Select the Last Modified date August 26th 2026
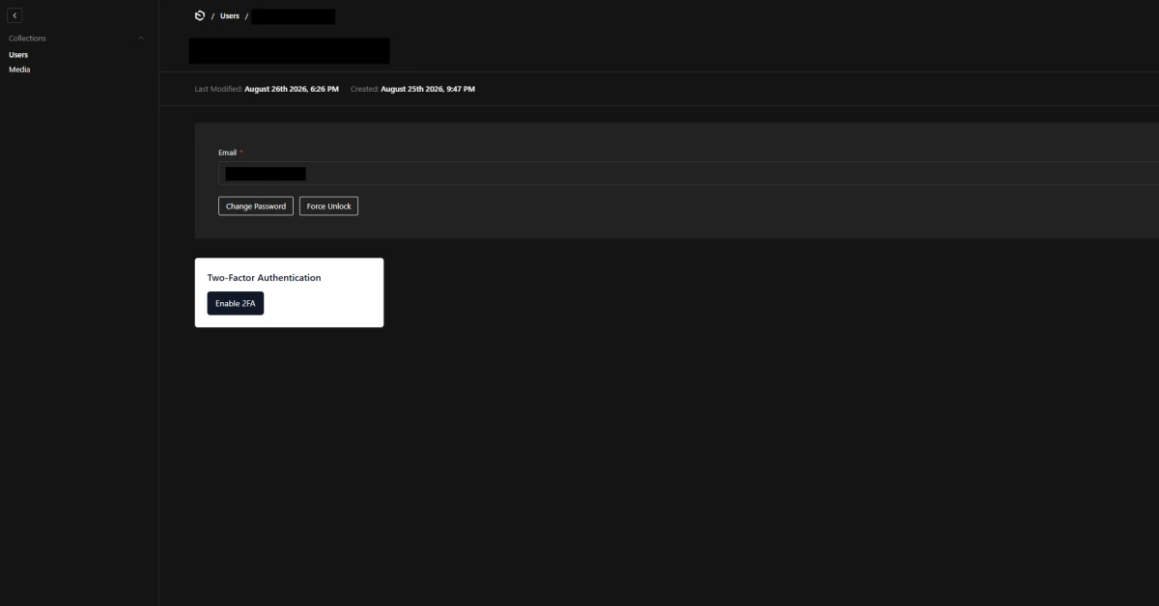Image resolution: width=1159 pixels, height=606 pixels. (x=292, y=89)
